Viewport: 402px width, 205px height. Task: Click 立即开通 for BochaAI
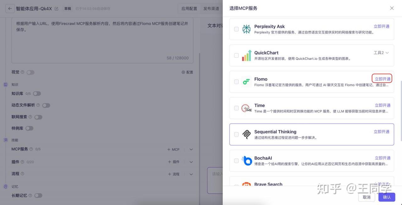tap(383, 158)
